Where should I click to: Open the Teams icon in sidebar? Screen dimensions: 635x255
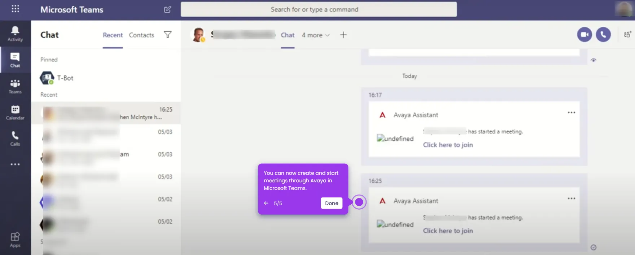(15, 86)
